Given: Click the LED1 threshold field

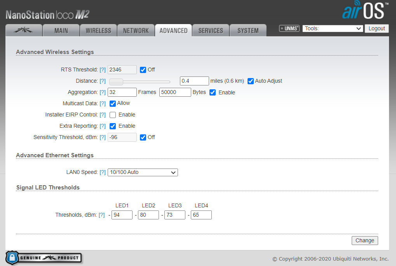Looking at the screenshot, I should pyautogui.click(x=122, y=215).
